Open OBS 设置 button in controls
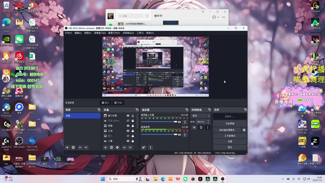Screen dimensions: 325x183 pos(230,142)
